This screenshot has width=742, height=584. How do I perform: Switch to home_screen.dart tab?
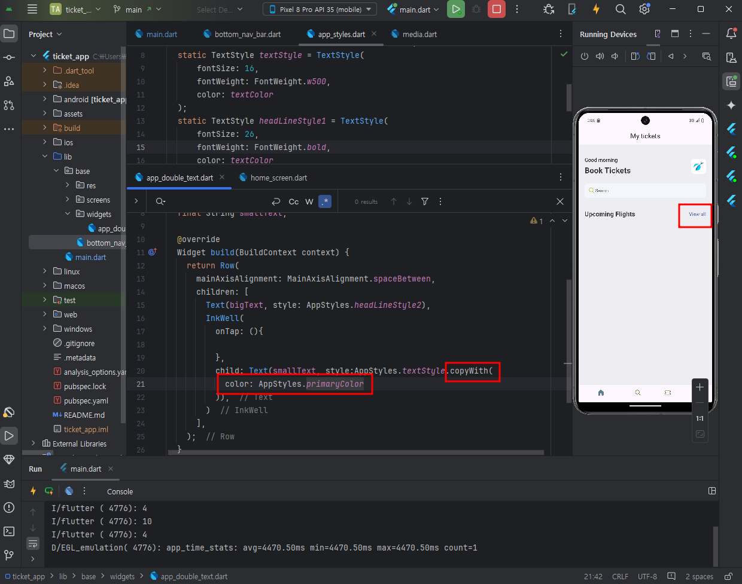(273, 178)
